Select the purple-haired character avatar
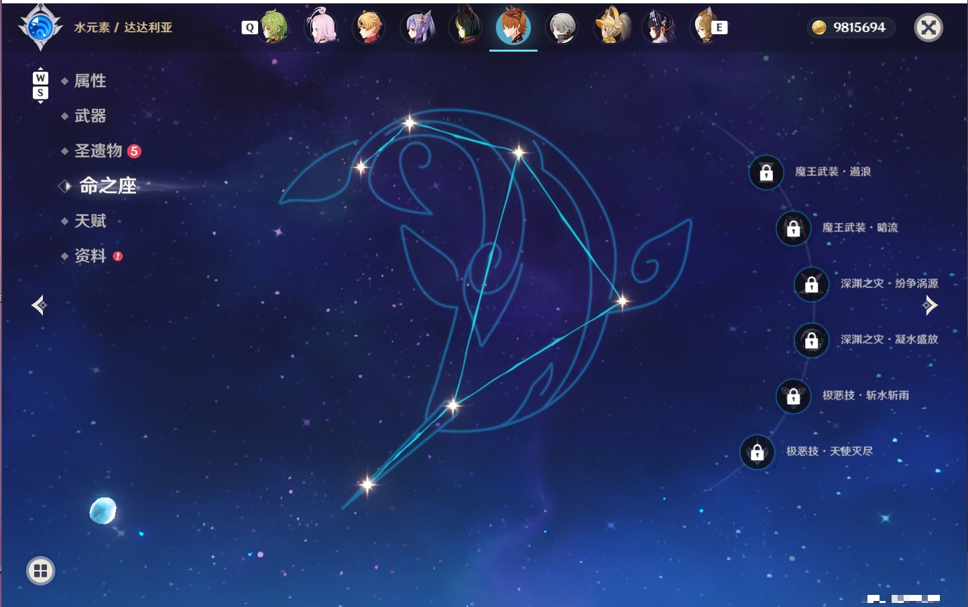The image size is (968, 607). [418, 27]
